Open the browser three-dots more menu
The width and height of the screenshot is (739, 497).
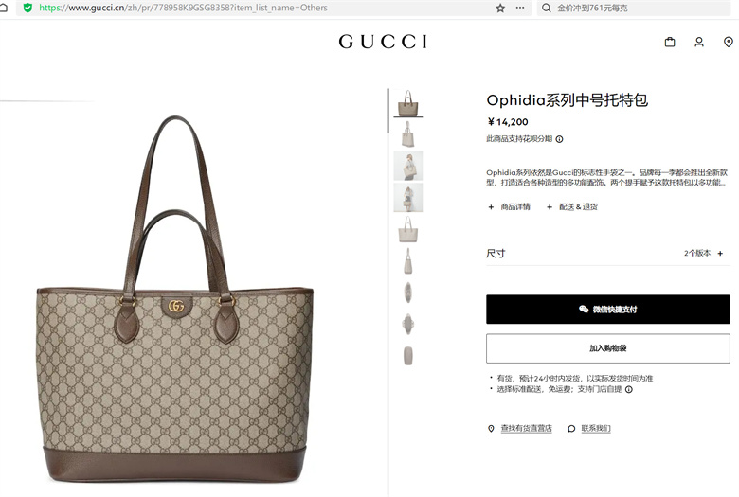tap(520, 8)
